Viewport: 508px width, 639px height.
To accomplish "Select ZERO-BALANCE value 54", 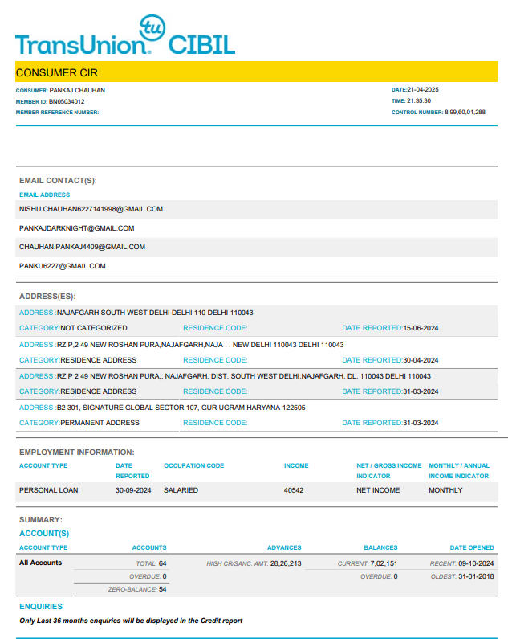I will [162, 589].
